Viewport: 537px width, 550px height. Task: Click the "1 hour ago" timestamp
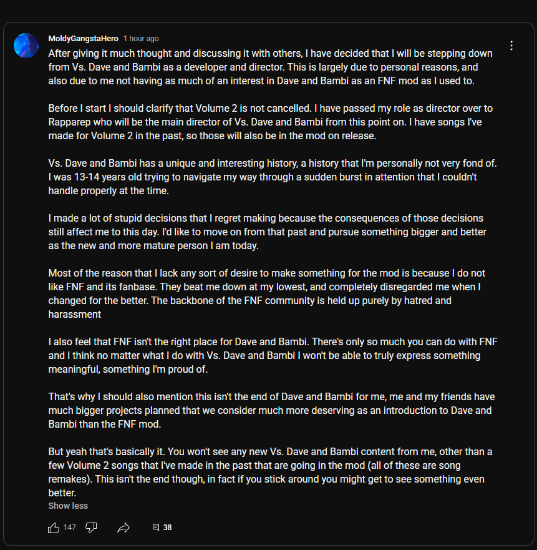tap(141, 39)
